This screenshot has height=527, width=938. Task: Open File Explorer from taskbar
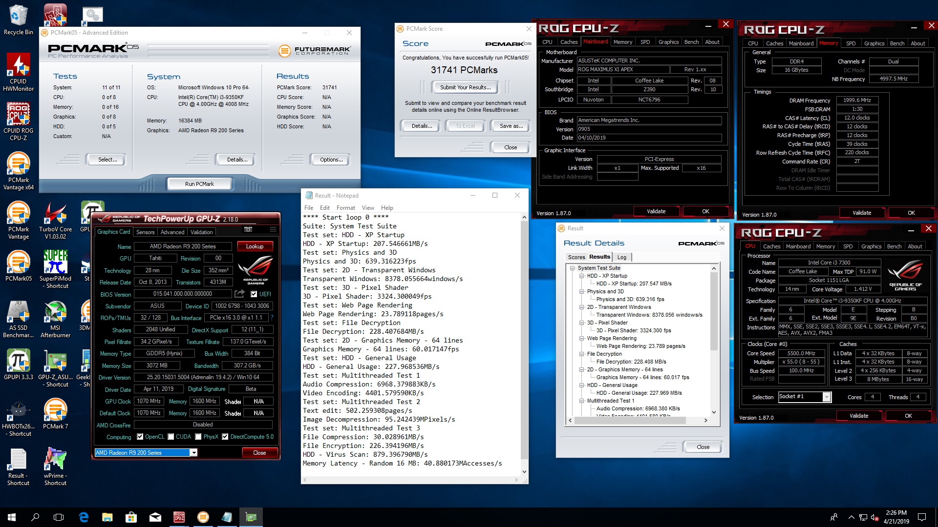point(107,517)
